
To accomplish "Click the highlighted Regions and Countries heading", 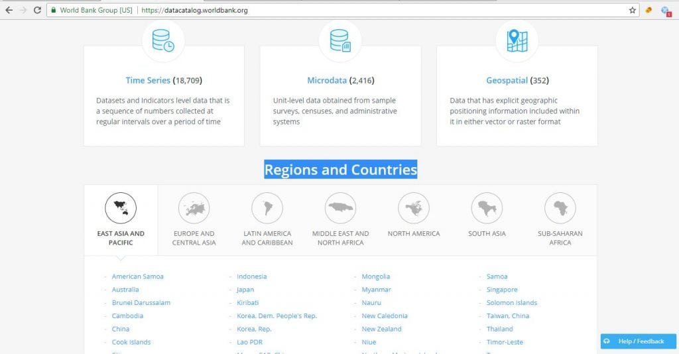I will (x=340, y=170).
